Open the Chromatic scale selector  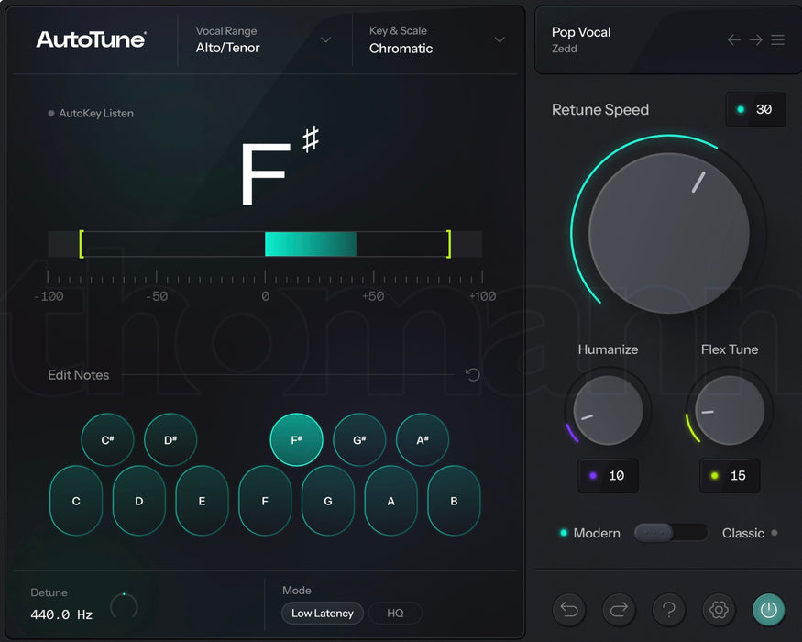pos(401,48)
